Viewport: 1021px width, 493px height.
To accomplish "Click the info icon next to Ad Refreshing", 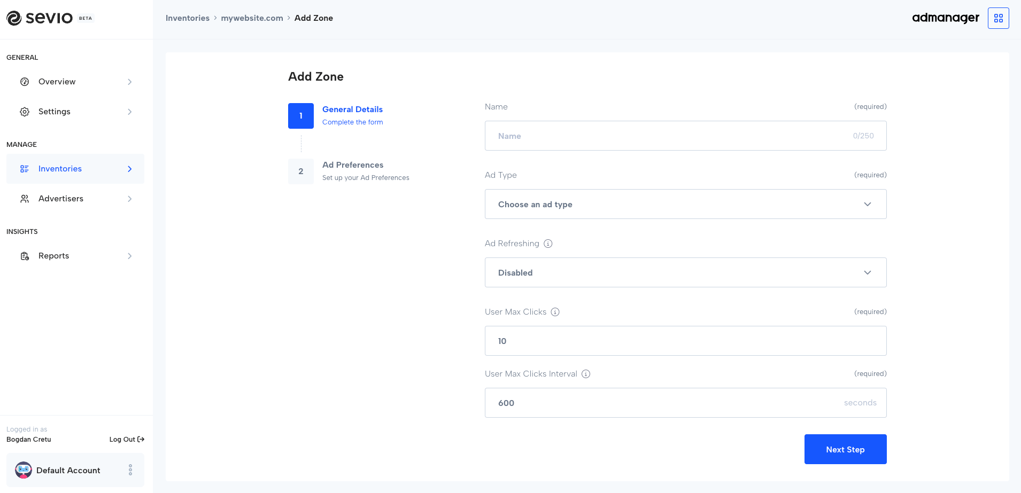I will pyautogui.click(x=547, y=243).
